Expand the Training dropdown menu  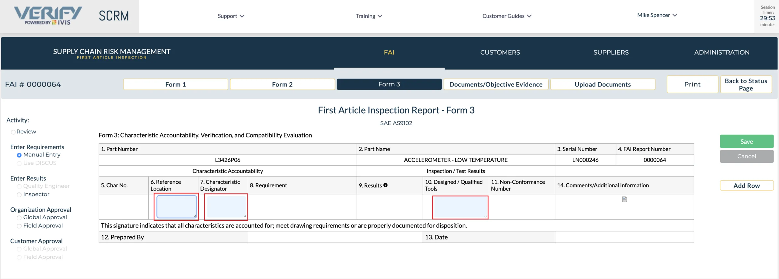point(369,16)
